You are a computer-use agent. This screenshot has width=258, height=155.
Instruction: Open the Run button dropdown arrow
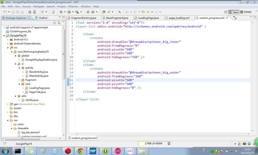coord(73,12)
